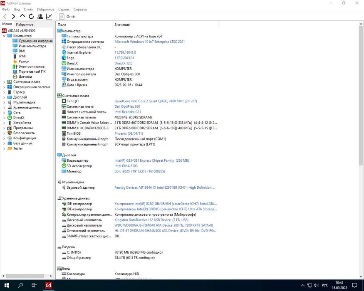Open the DMI tree entry

point(22,51)
